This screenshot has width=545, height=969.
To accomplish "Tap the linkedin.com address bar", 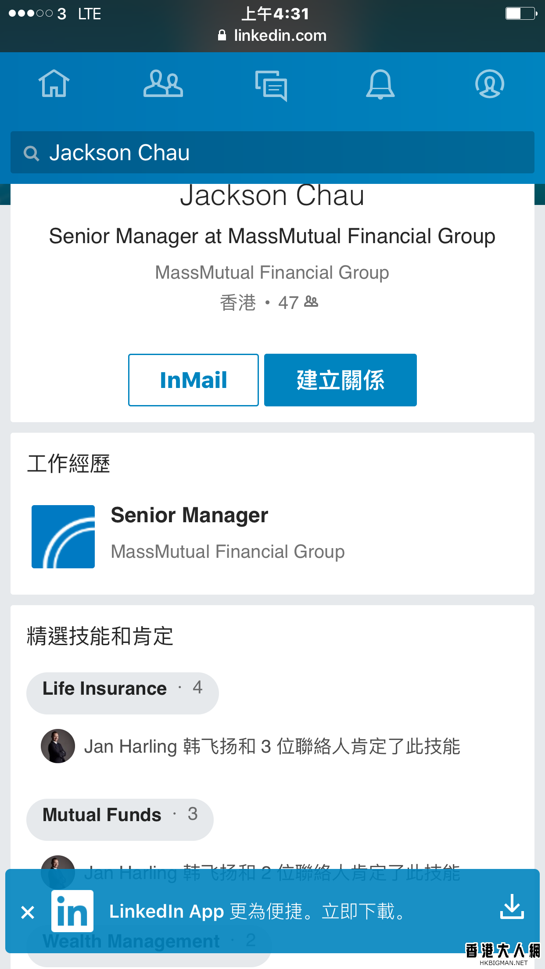I will pyautogui.click(x=272, y=36).
